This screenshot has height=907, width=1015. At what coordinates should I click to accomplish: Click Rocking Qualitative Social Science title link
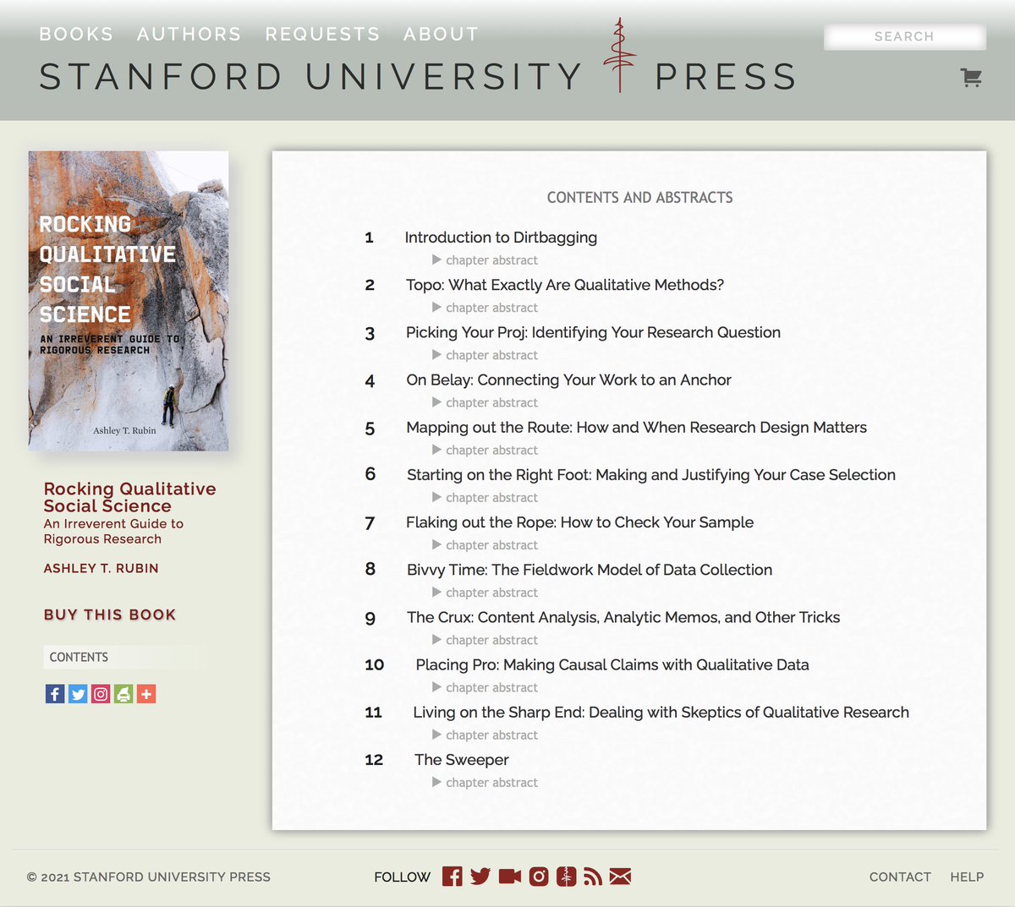129,497
